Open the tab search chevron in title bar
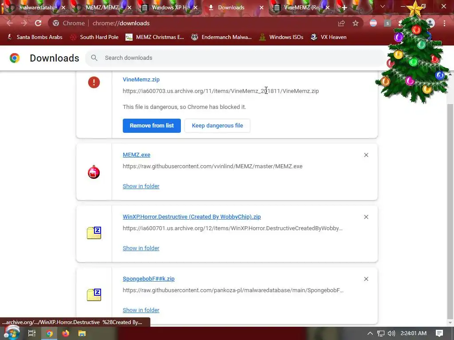454x340 pixels. (x=383, y=6)
